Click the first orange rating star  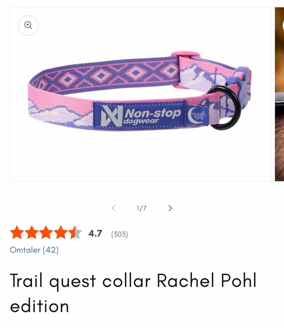pos(17,232)
